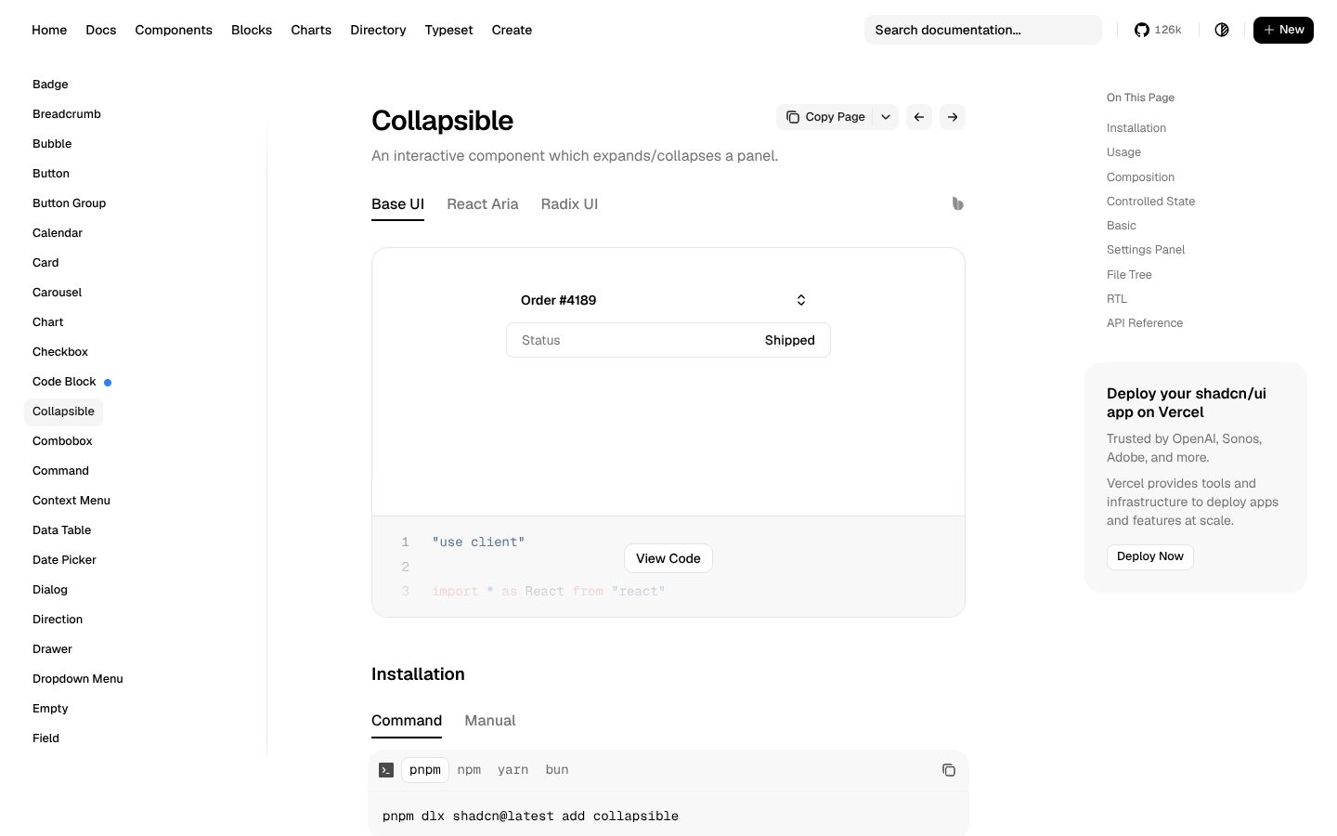The width and height of the screenshot is (1337, 836).
Task: Open Dropdown Menu in the sidebar
Action: tap(78, 679)
